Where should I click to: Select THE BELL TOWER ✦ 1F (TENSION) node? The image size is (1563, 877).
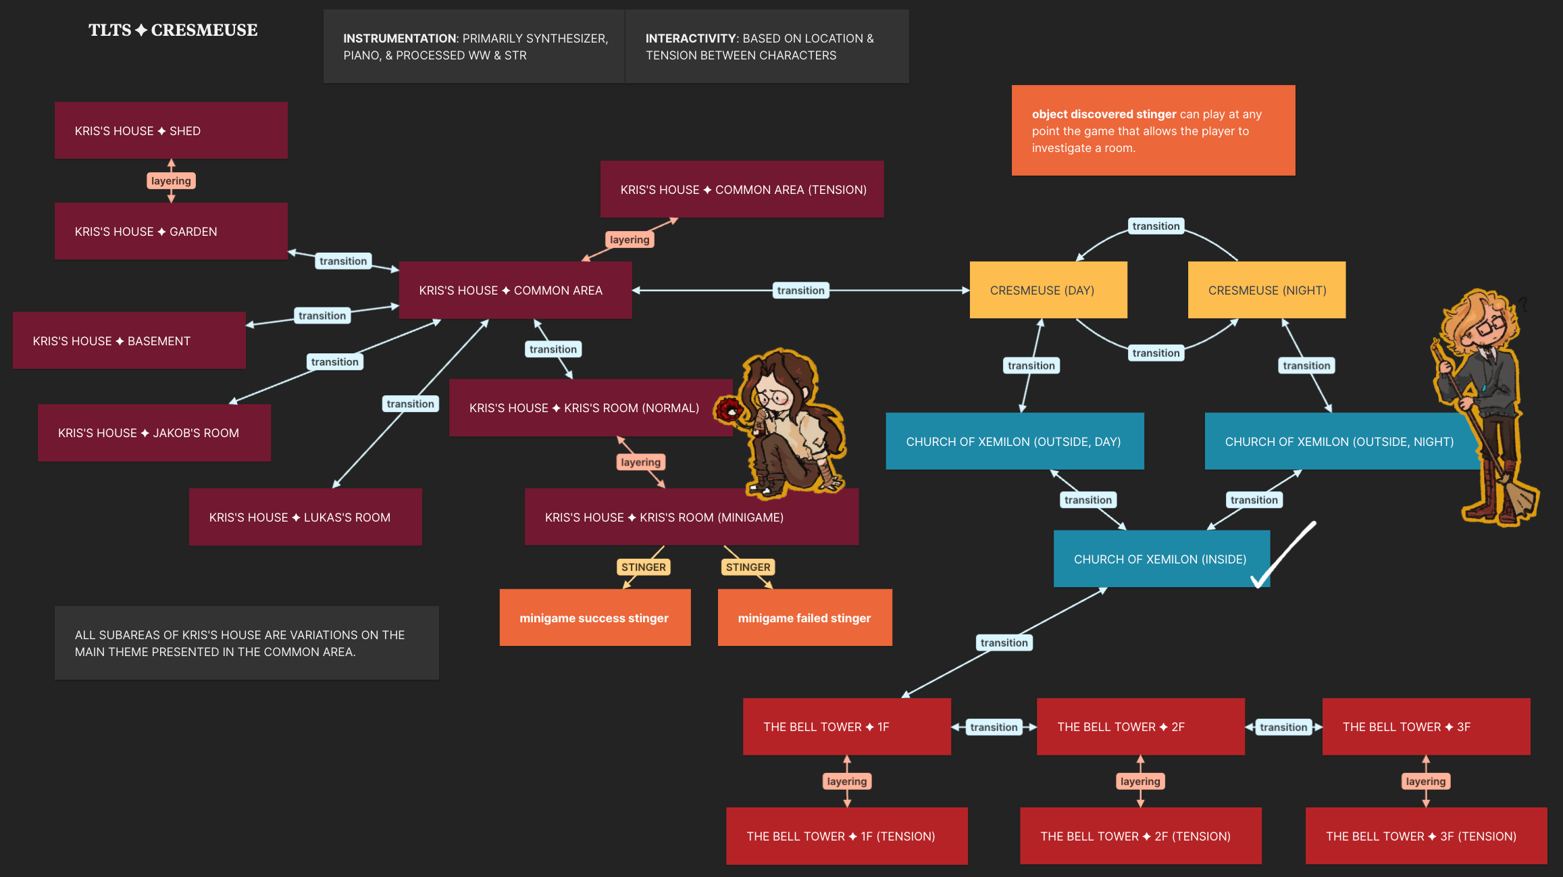(847, 836)
